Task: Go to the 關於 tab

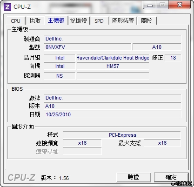Action: pyautogui.click(x=147, y=21)
